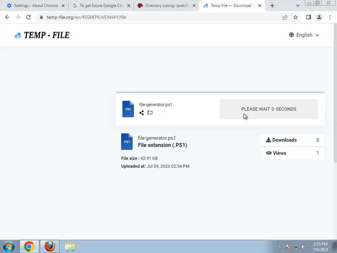337x253 pixels.
Task: Click the File extension (.PS1) heading
Action: tap(163, 145)
